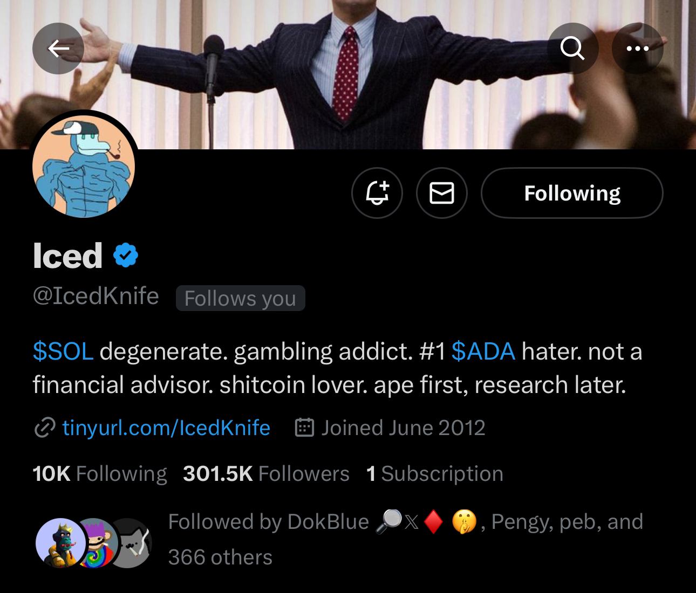Visit the tinyurl.com/IcedKnife link
The height and width of the screenshot is (593, 696).
(166, 428)
